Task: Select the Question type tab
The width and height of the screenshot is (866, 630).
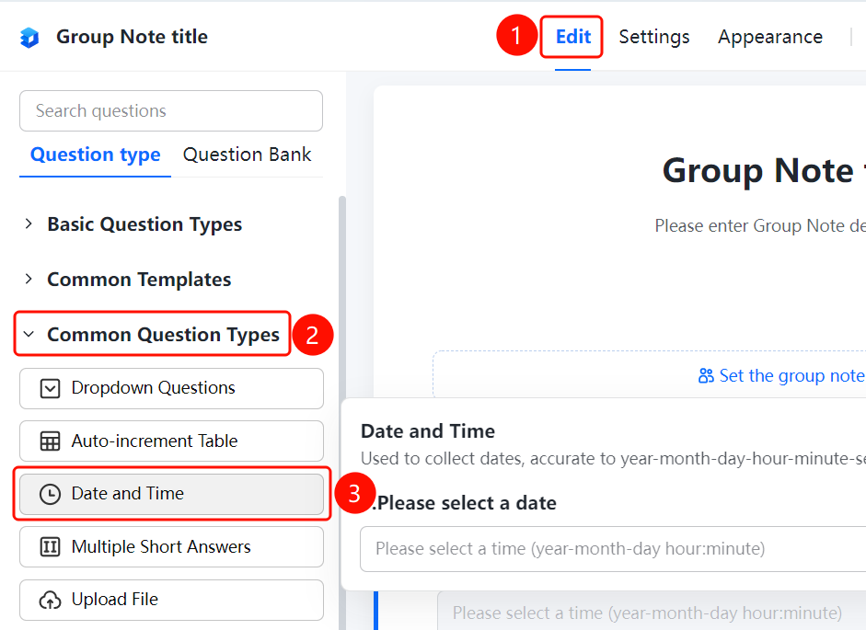Action: pyautogui.click(x=95, y=155)
